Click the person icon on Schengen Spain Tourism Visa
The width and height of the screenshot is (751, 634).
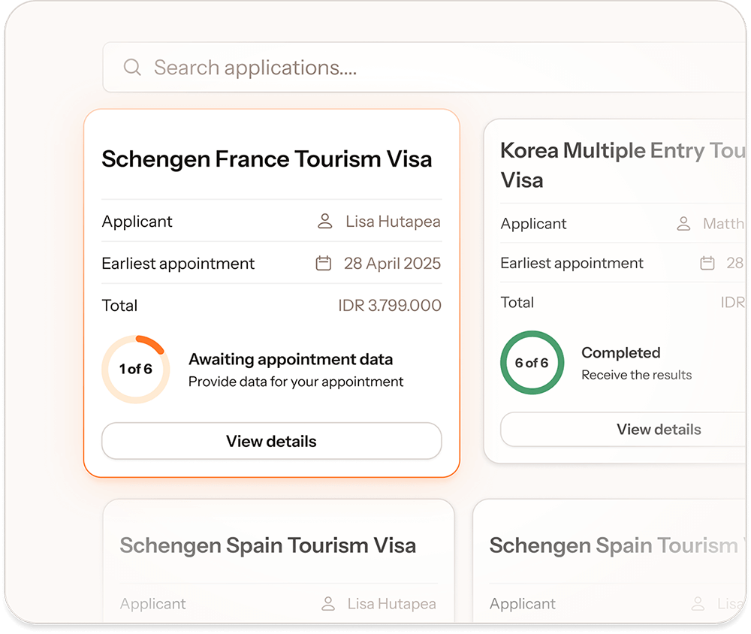click(327, 603)
